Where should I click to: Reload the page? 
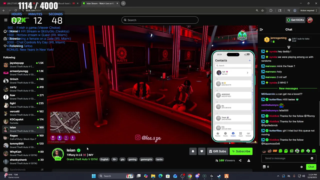(x=15, y=10)
